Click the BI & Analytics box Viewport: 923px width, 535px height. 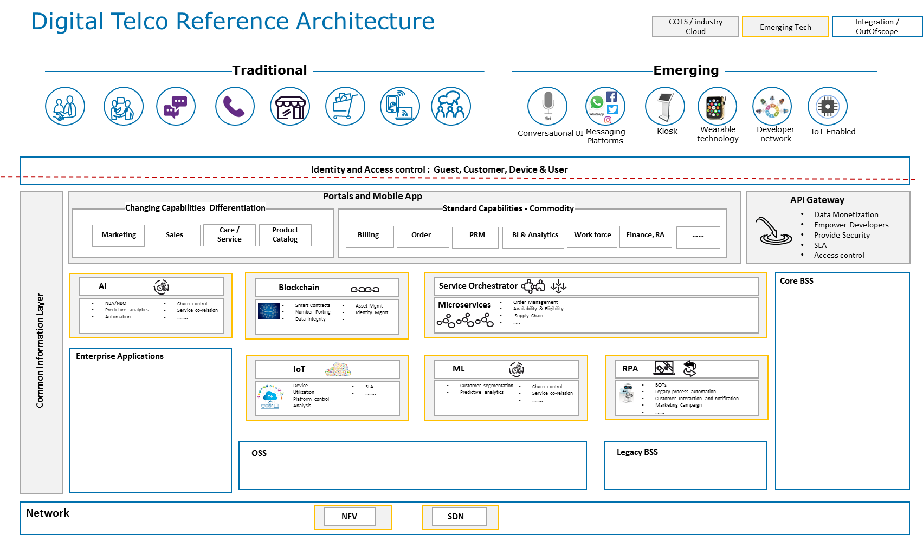click(534, 236)
